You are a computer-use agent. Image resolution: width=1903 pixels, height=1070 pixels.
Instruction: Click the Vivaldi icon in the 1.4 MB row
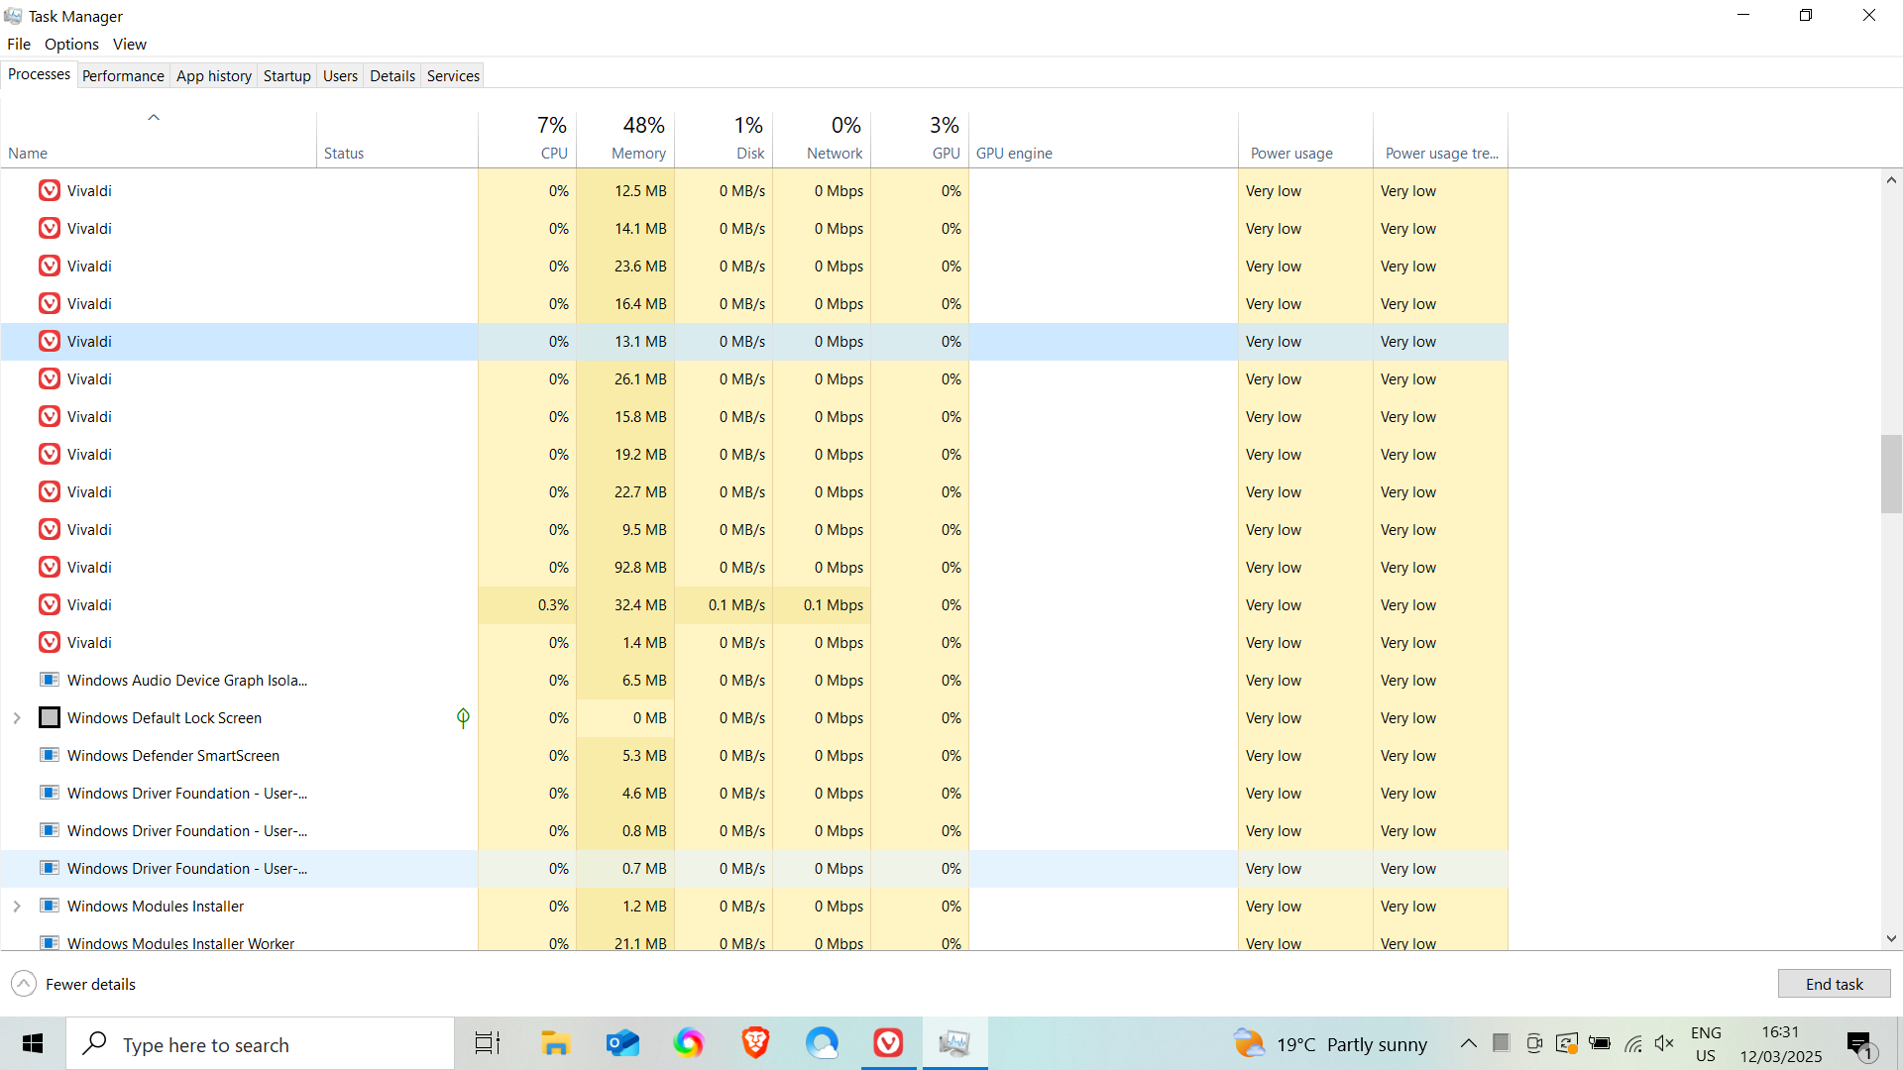pyautogui.click(x=50, y=642)
